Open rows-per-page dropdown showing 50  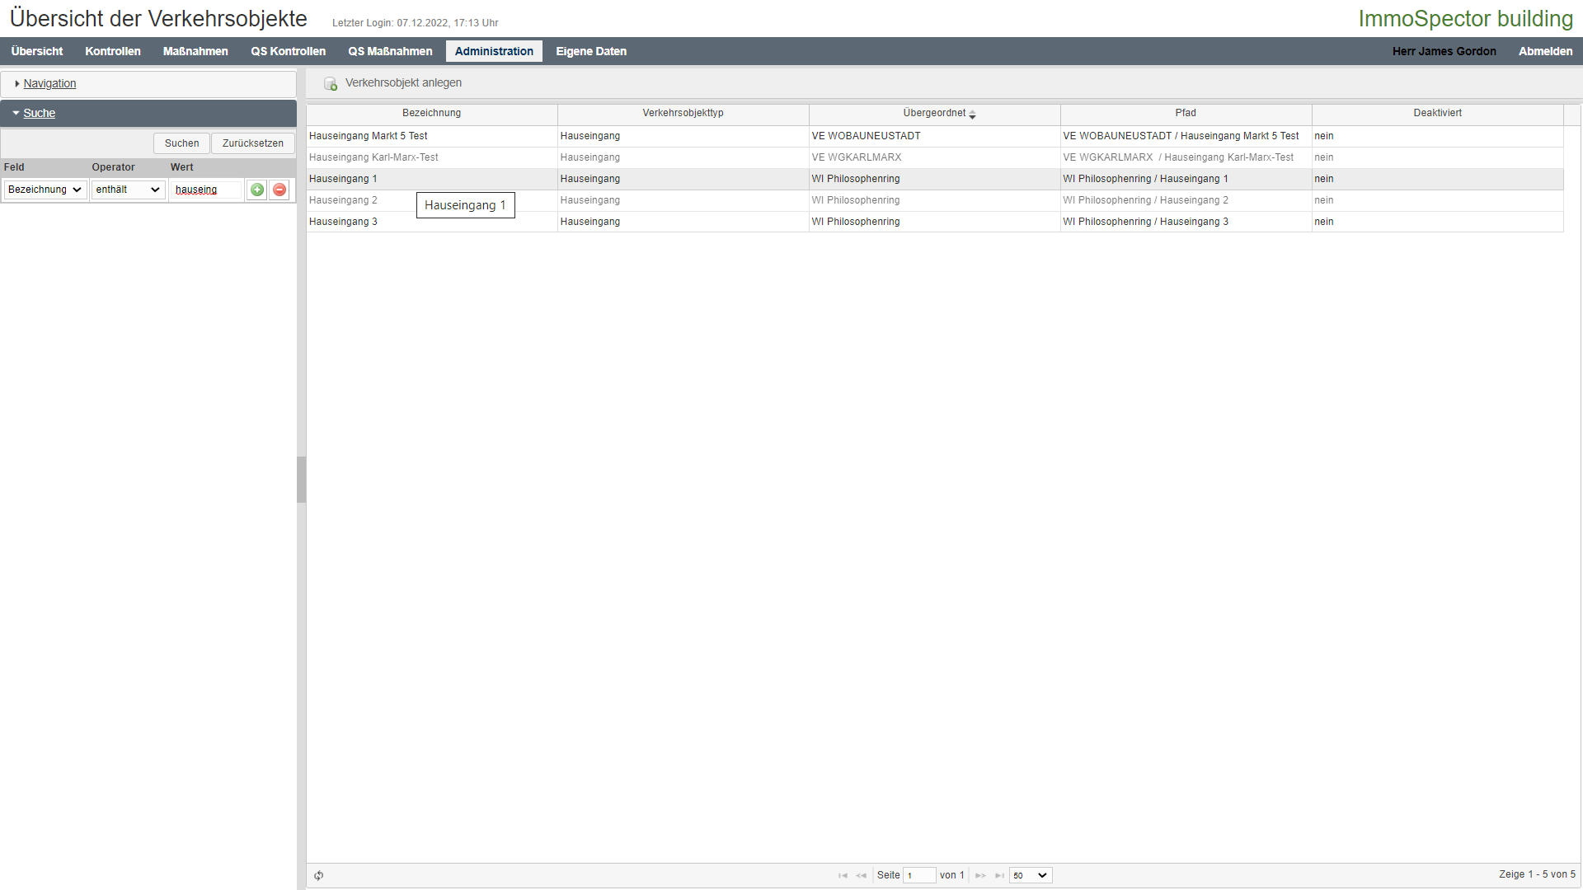[1030, 875]
